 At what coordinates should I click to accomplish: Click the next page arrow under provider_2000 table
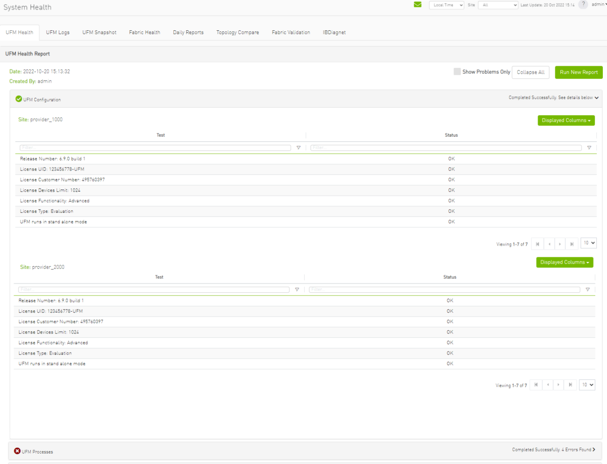[x=558, y=384]
